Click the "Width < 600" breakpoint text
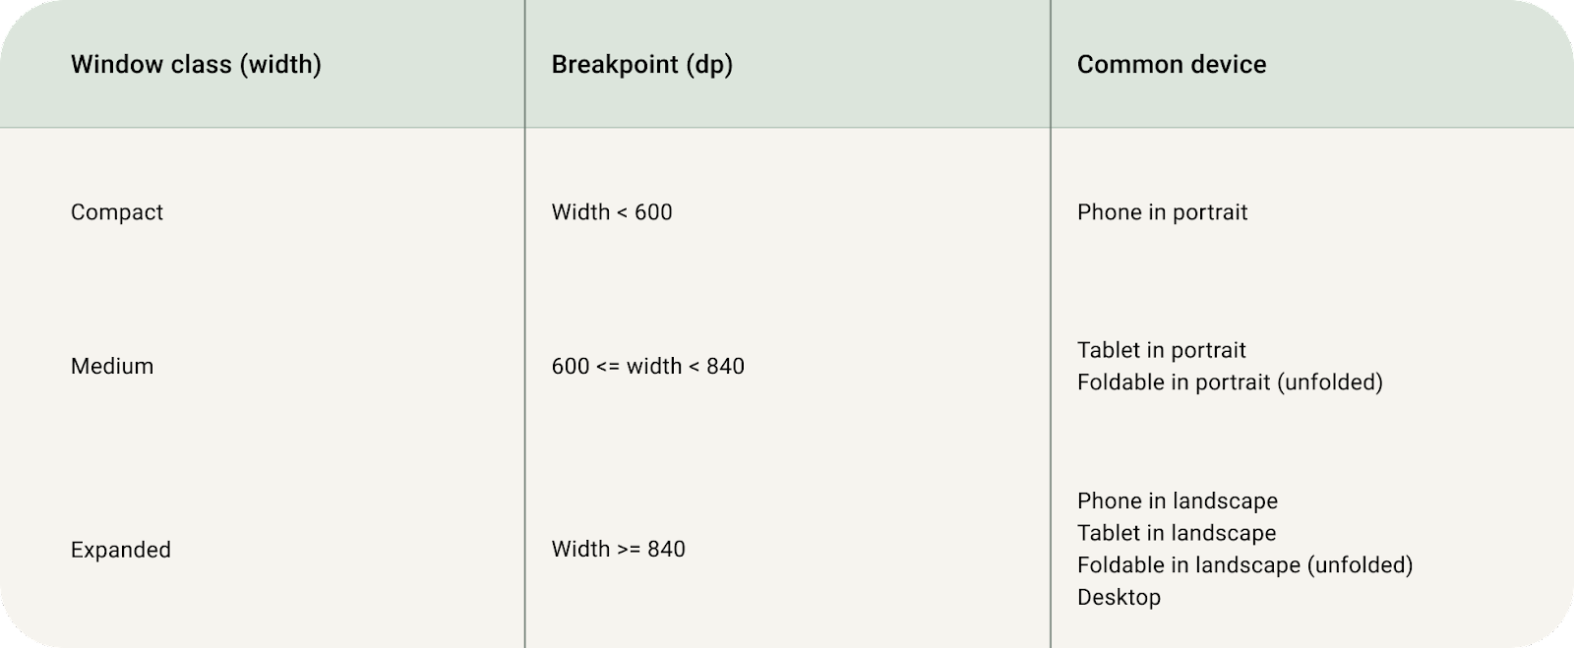 [x=611, y=212]
